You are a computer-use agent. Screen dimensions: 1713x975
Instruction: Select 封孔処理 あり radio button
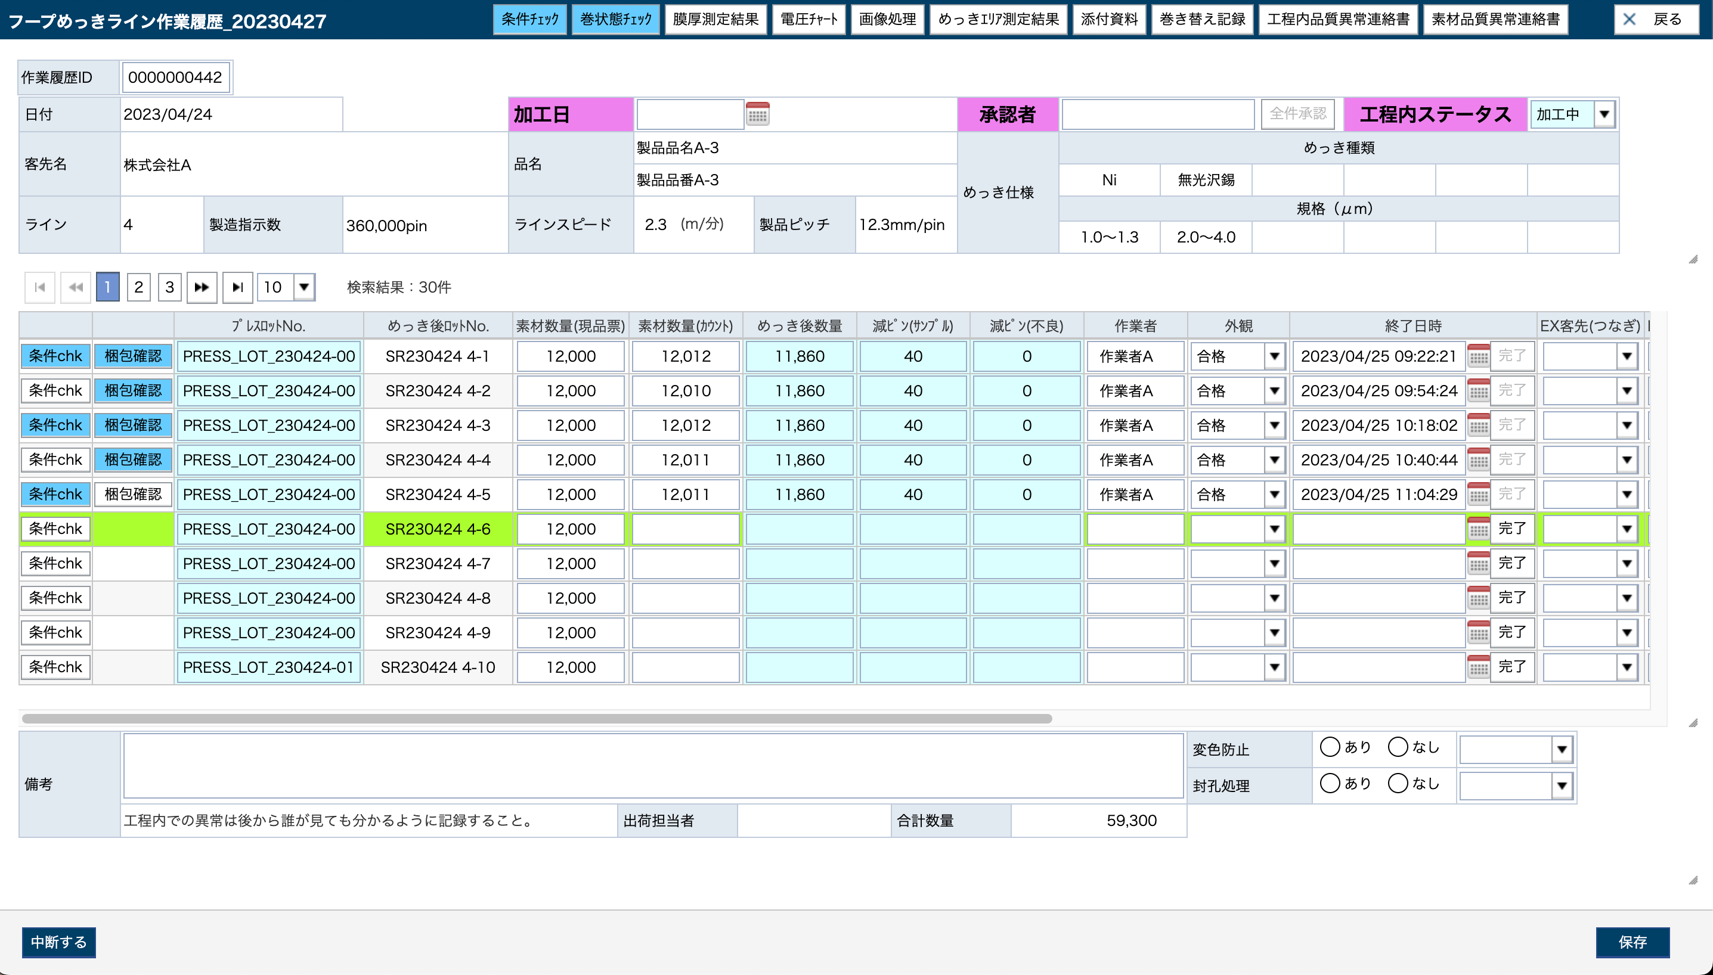pos(1329,783)
